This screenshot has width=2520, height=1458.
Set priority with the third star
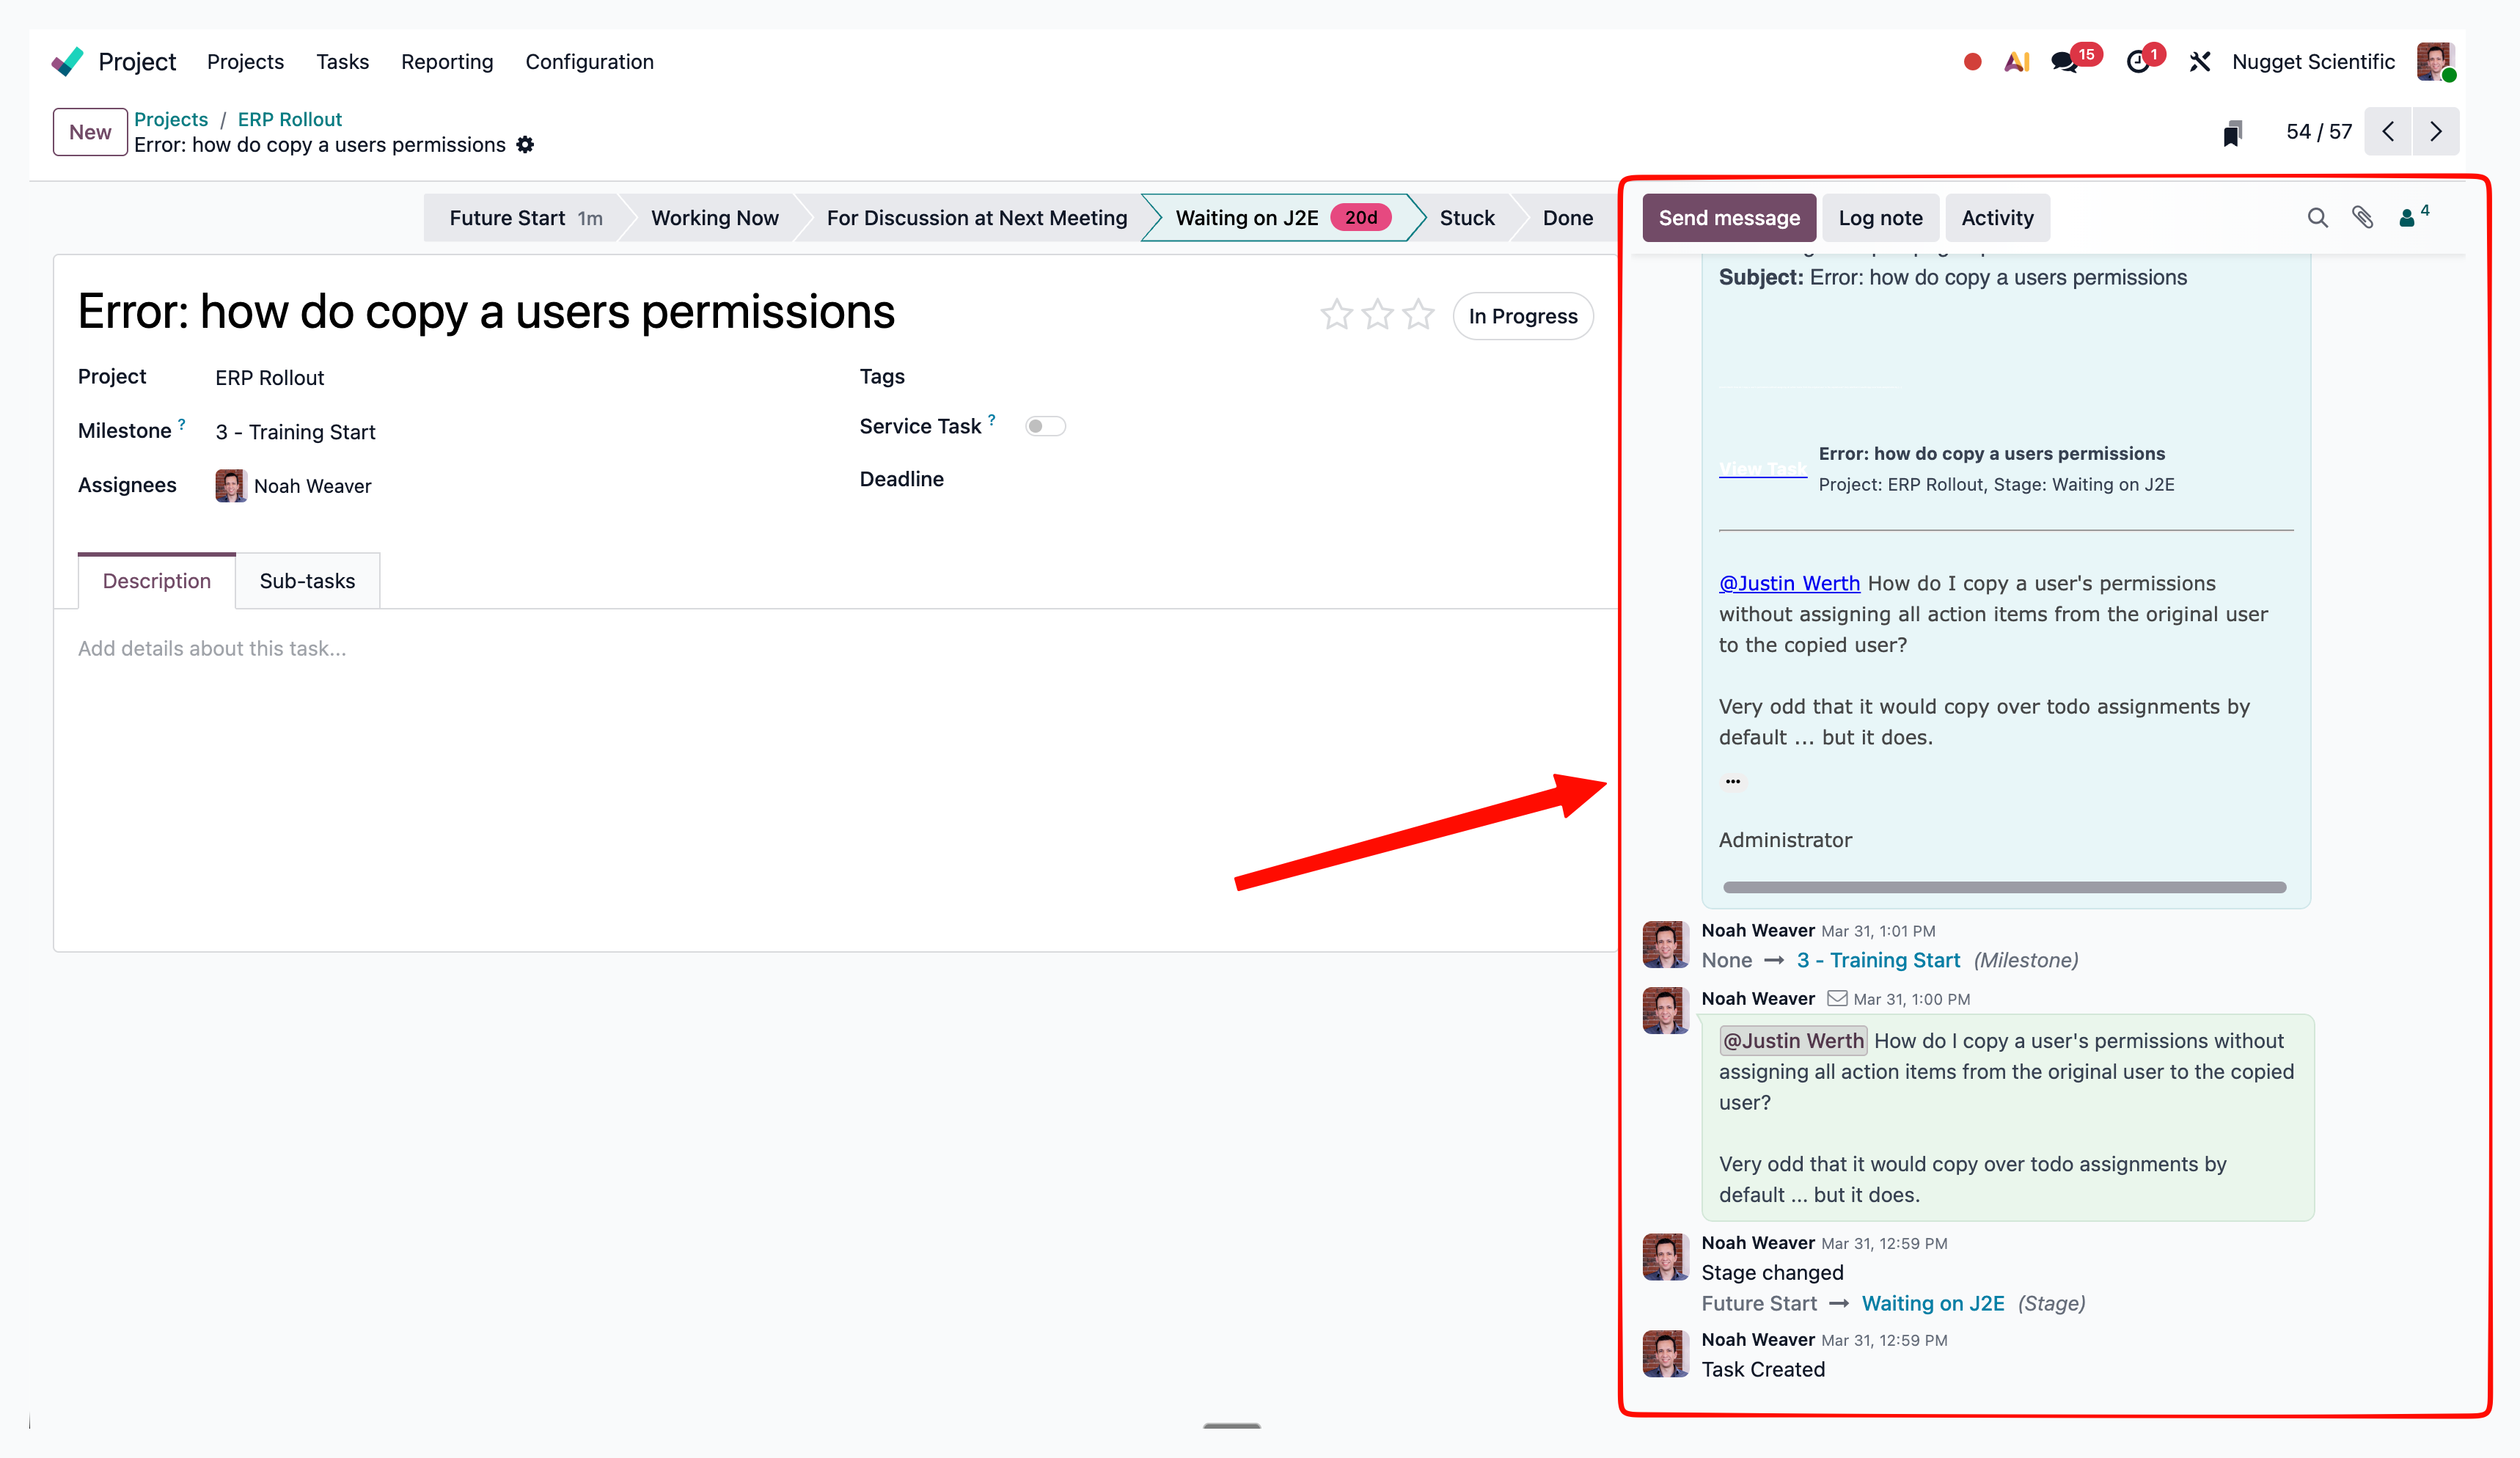[x=1418, y=315]
